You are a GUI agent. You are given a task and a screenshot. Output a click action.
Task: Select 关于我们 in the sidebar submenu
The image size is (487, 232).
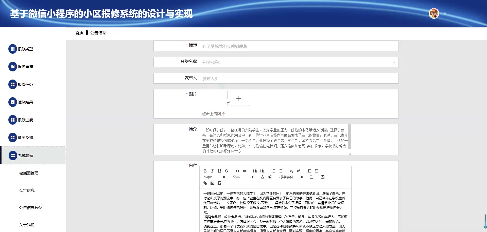point(27,225)
